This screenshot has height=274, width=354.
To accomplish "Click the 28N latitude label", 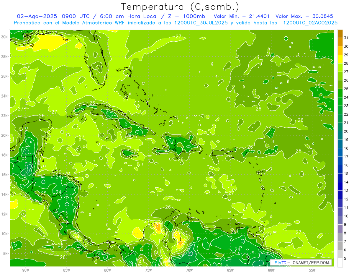I will (x=5, y=56).
